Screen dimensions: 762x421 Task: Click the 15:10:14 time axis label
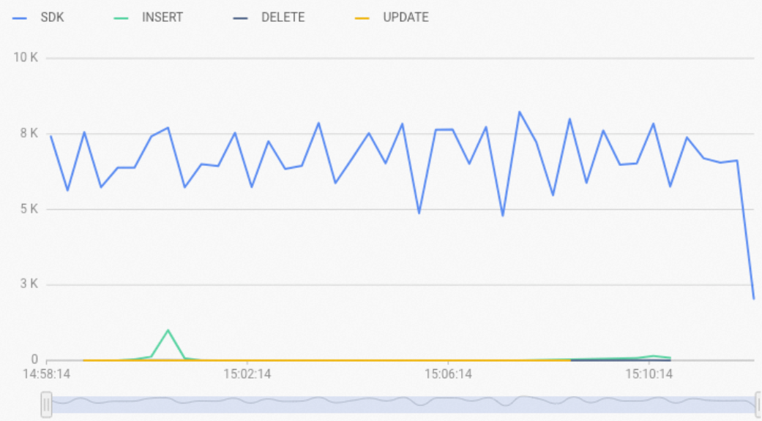649,374
